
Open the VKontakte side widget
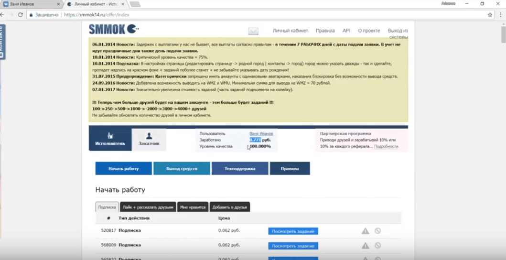[x=2, y=42]
